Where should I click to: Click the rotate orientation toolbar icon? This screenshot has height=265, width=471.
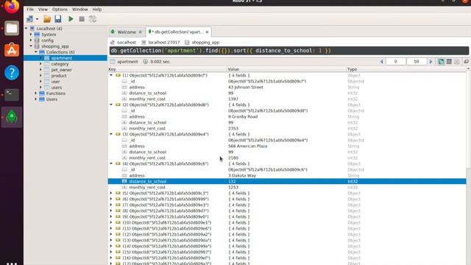click(93, 19)
